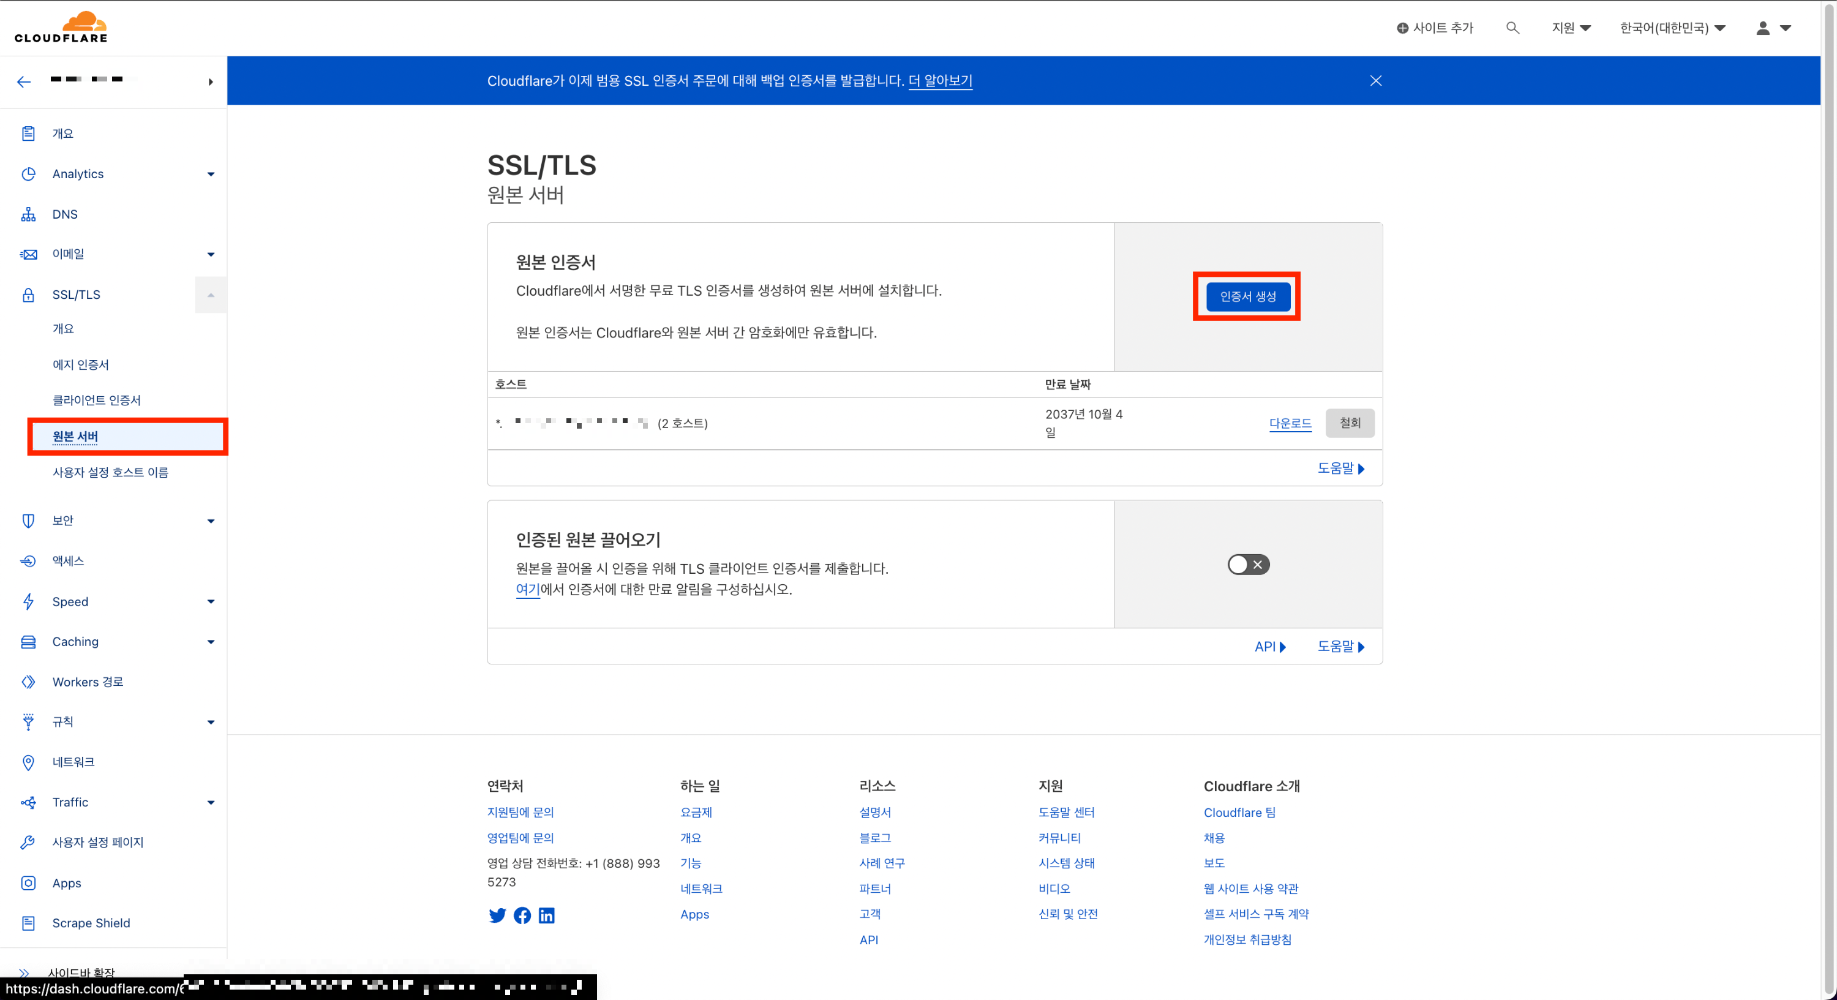
Task: Select 에지 인증서 submenu item
Action: [81, 364]
